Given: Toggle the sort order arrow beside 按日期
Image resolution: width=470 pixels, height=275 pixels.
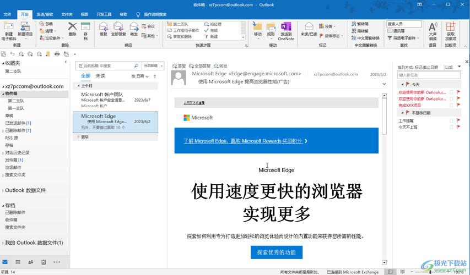Looking at the screenshot, I should (x=155, y=76).
